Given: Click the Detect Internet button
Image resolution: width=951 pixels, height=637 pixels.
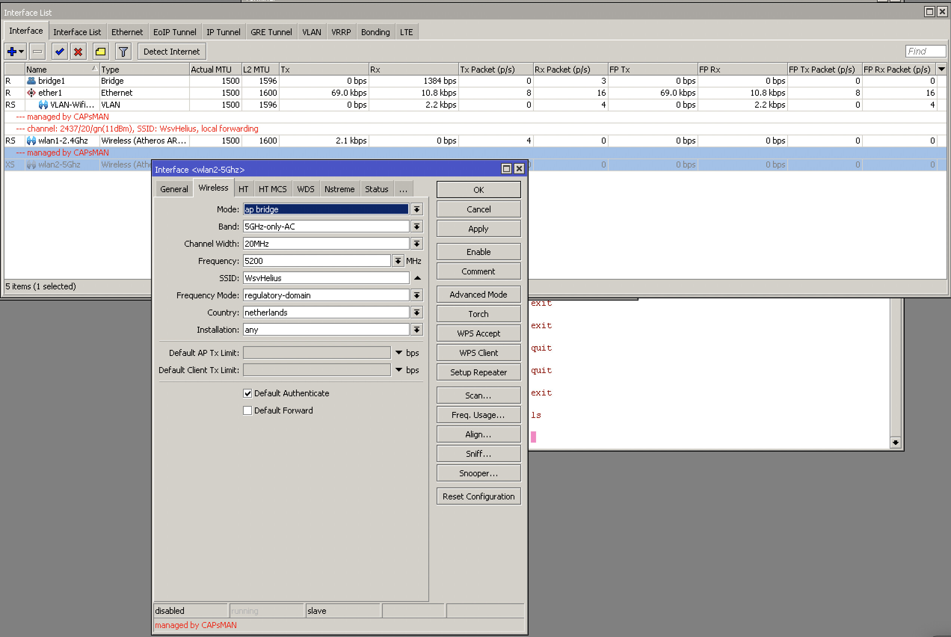Looking at the screenshot, I should pos(171,51).
